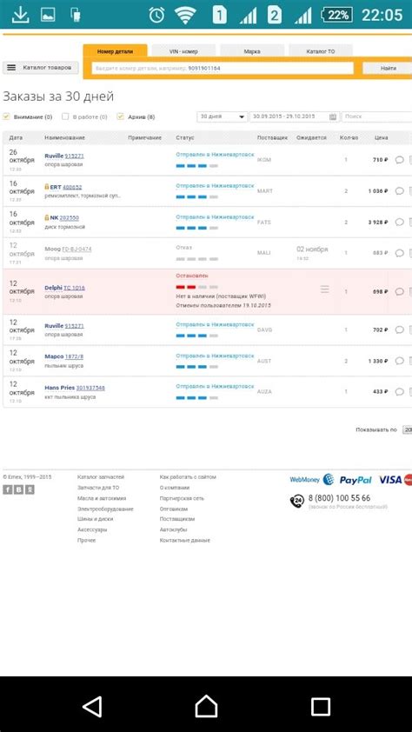
Task: Focus the part number input field
Action: click(x=223, y=68)
